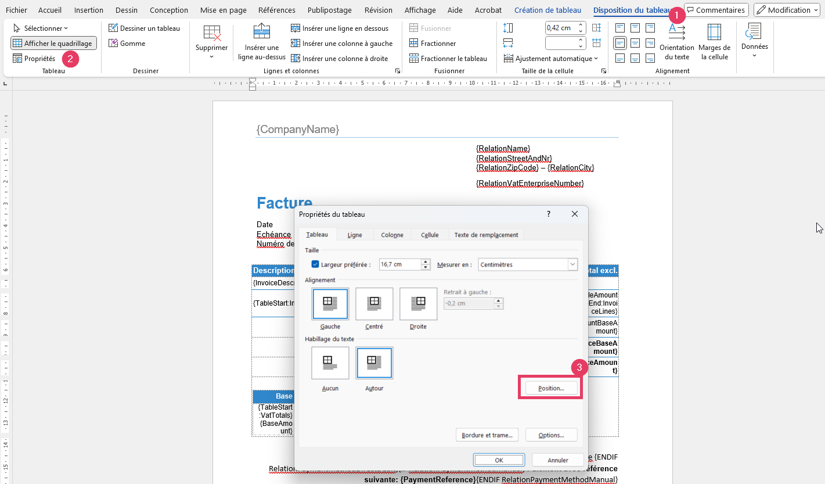Open the Modification mode dropdown
The height and width of the screenshot is (484, 825).
(786, 10)
